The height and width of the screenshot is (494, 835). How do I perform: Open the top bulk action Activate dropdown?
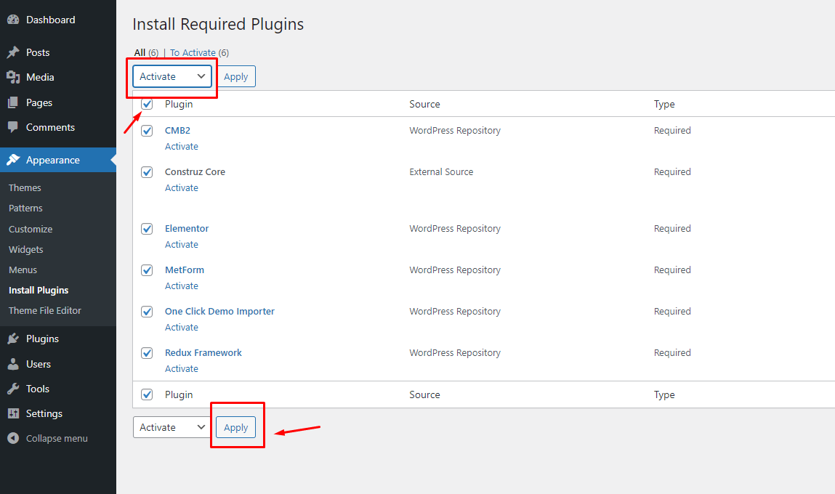pos(172,77)
